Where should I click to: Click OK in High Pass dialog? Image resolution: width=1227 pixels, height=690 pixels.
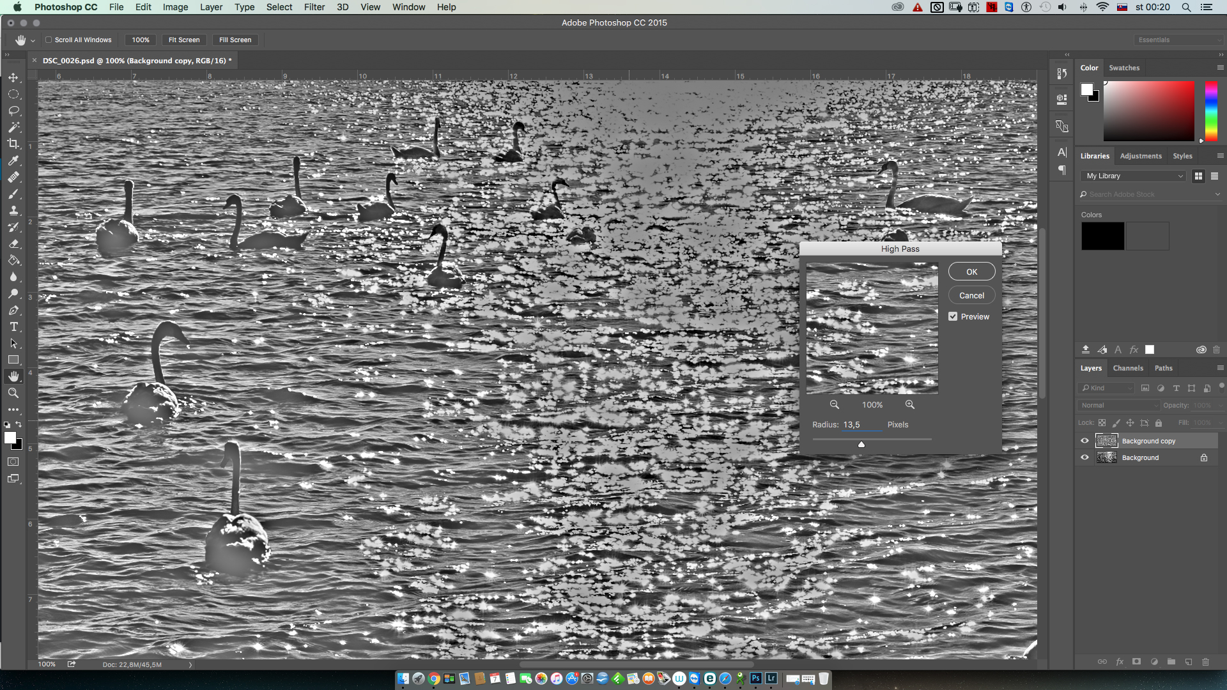point(971,272)
